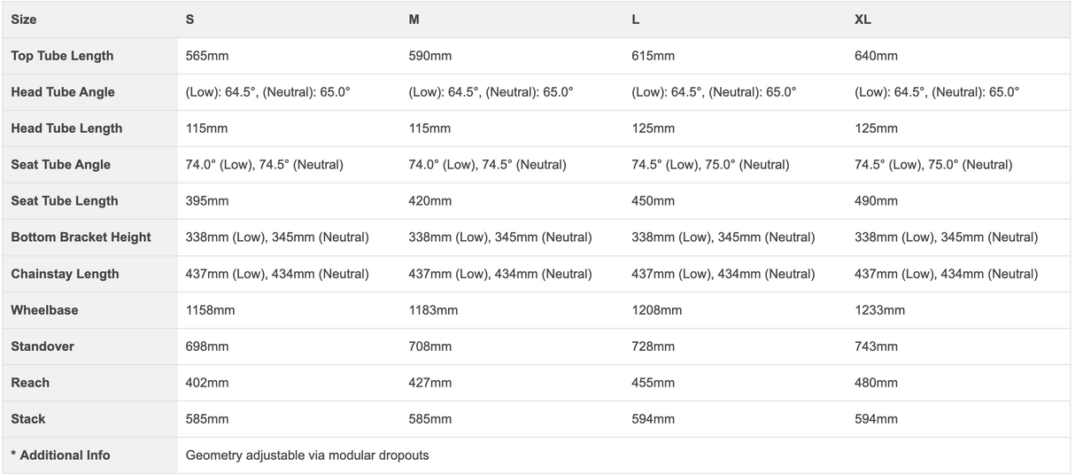Click the modular dropouts geometry note
The image size is (1075, 475).
(307, 456)
